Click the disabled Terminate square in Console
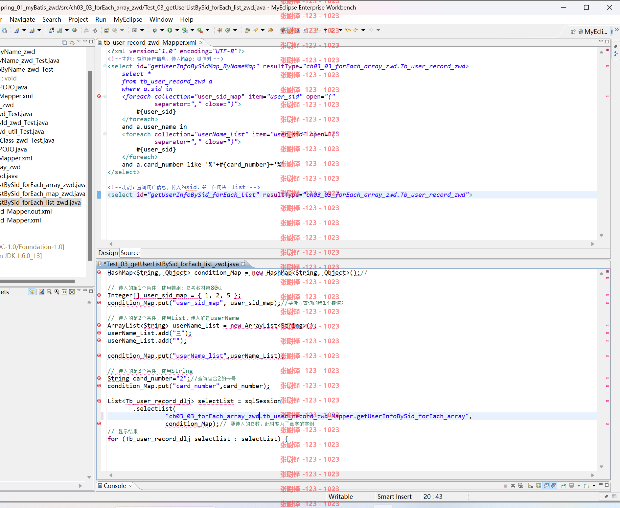Viewport: 620px width, 508px height. (505, 486)
